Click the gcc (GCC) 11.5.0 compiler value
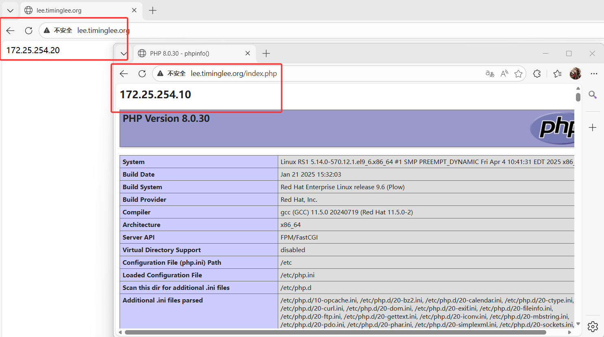The width and height of the screenshot is (604, 337). coord(347,212)
